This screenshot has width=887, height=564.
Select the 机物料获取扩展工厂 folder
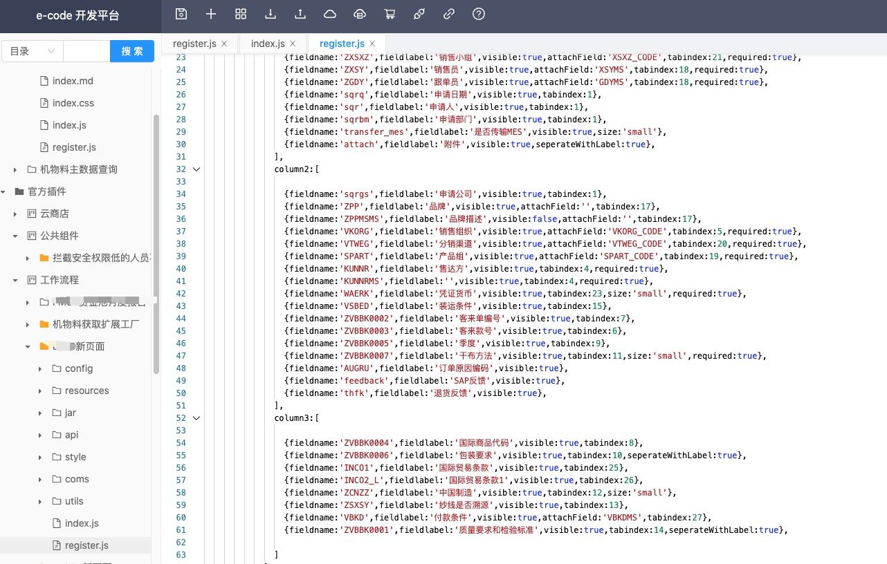[x=96, y=324]
